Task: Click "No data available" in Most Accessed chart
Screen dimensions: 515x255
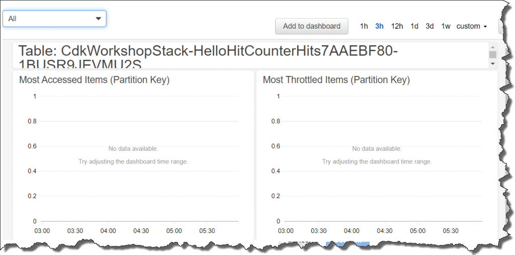Action: [x=133, y=148]
